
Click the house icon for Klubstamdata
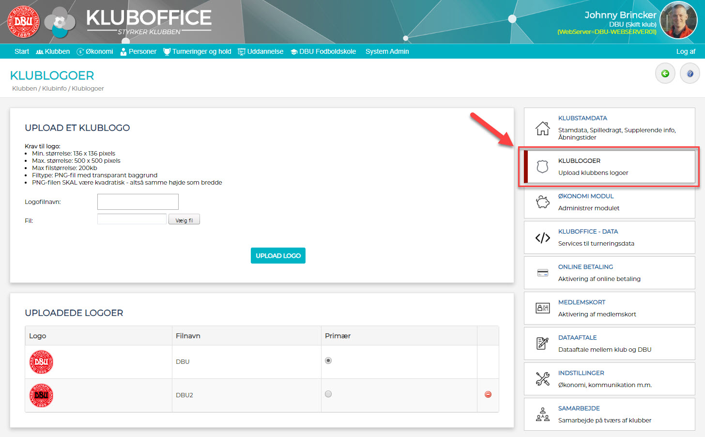coord(543,128)
